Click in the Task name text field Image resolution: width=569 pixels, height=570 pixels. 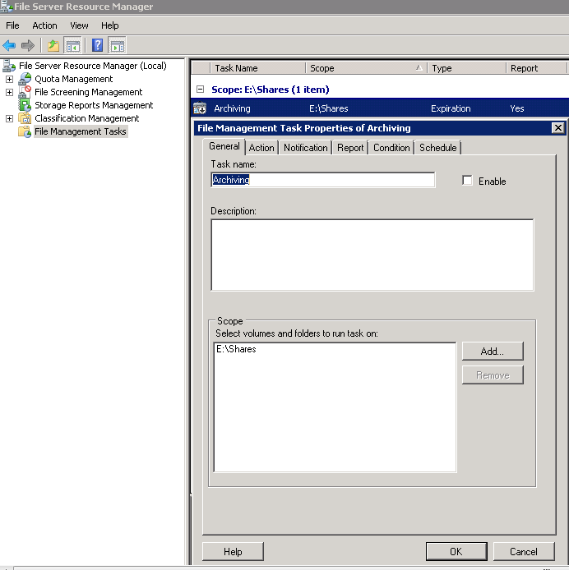(322, 180)
